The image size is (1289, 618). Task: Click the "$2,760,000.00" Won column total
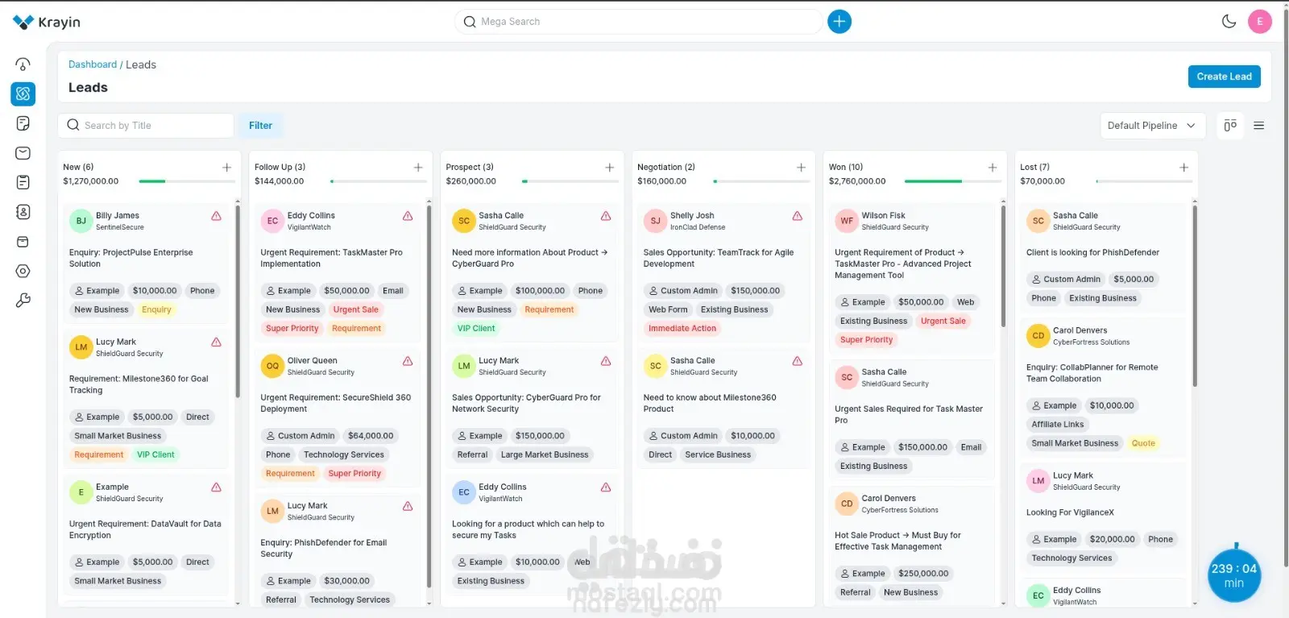(x=857, y=182)
